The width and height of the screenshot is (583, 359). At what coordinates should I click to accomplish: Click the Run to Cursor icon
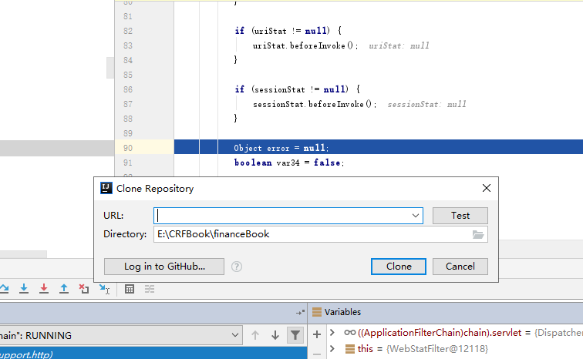104,289
